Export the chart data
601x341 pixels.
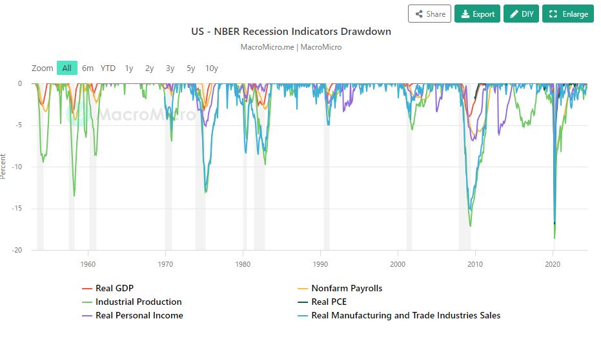click(x=477, y=14)
